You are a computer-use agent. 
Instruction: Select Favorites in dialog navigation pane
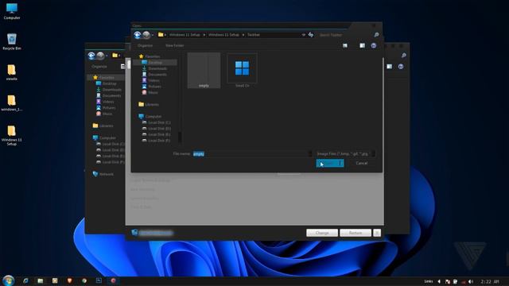tap(150, 56)
